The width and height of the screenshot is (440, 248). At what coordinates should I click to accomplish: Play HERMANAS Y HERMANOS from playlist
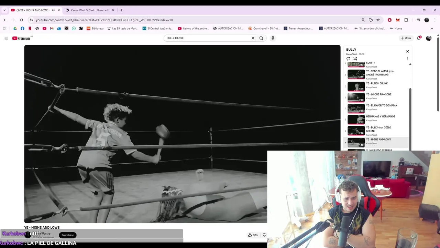point(376,119)
